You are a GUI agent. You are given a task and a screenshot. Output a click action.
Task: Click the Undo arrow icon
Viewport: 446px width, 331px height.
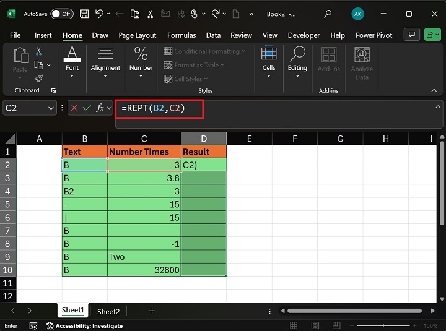(x=100, y=14)
